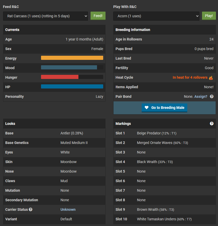Click the '0 pups bred' value

204,49
